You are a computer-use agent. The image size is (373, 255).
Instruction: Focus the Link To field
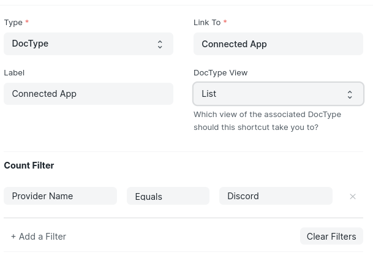pos(278,44)
